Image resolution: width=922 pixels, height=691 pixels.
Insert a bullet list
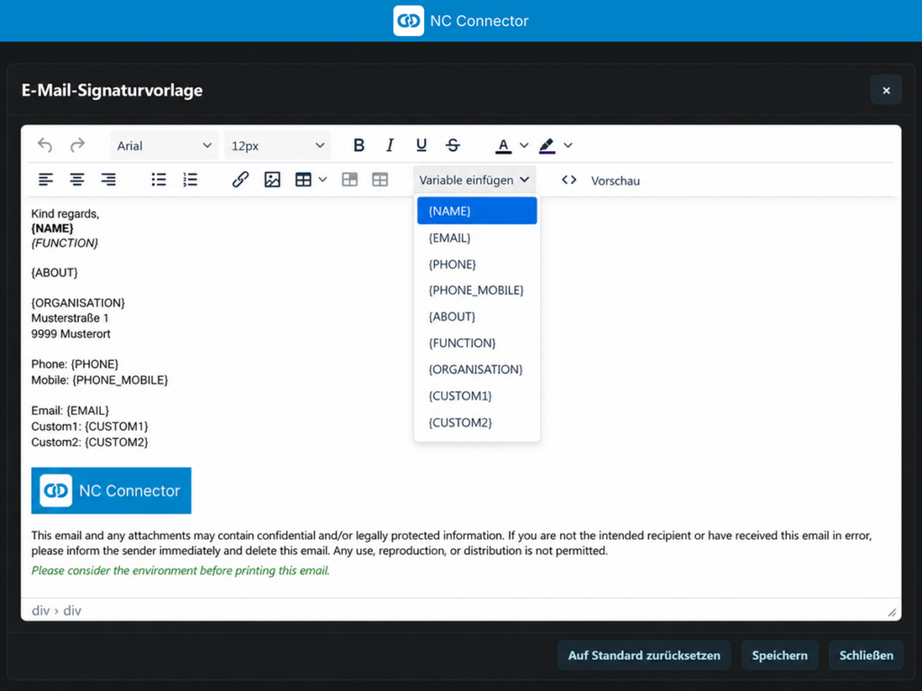(x=158, y=180)
